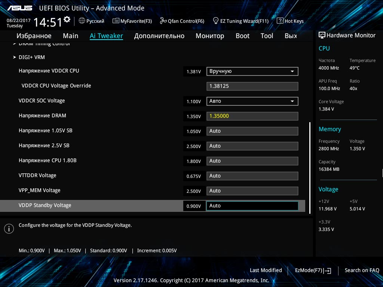383x287 pixels.
Task: Select the Ai Tweaker tab
Action: tap(106, 36)
